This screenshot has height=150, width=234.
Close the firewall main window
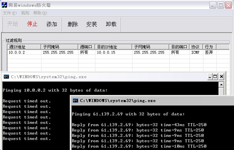point(229,5)
